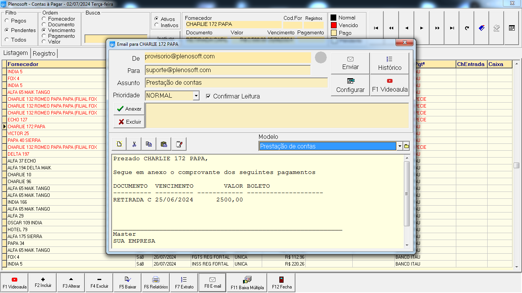Open the model folder icon beside Modelo combo

pyautogui.click(x=406, y=146)
